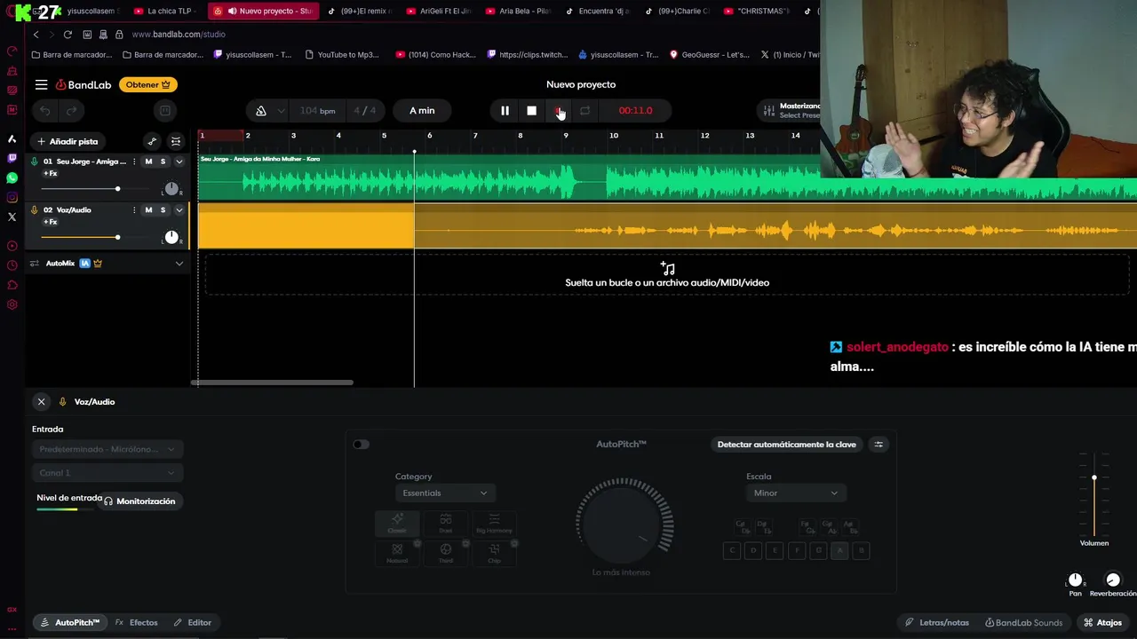Viewport: 1137px width, 639px height.
Task: Open the Masterizando preset selector
Action: 791,111
